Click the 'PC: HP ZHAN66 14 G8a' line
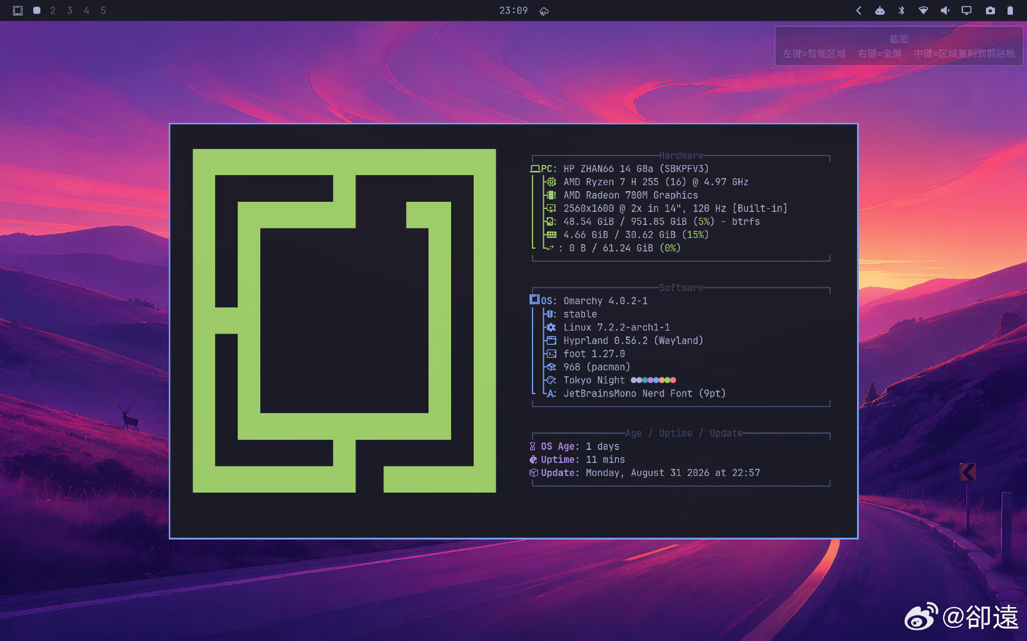Screen dimensions: 1027x641 (x=619, y=169)
